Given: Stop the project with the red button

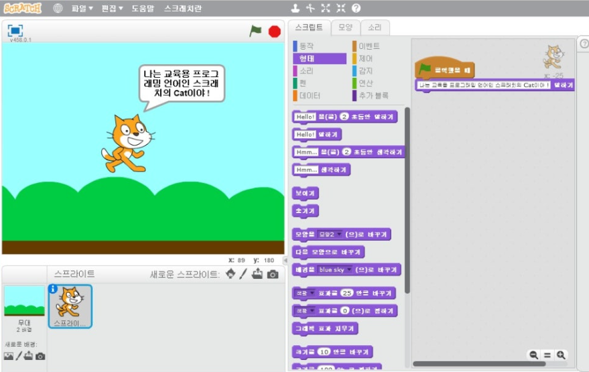Looking at the screenshot, I should 275,32.
